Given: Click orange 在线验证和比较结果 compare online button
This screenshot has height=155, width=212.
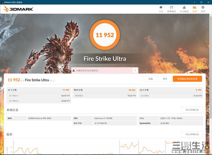Looking at the screenshot, I should (x=188, y=79).
